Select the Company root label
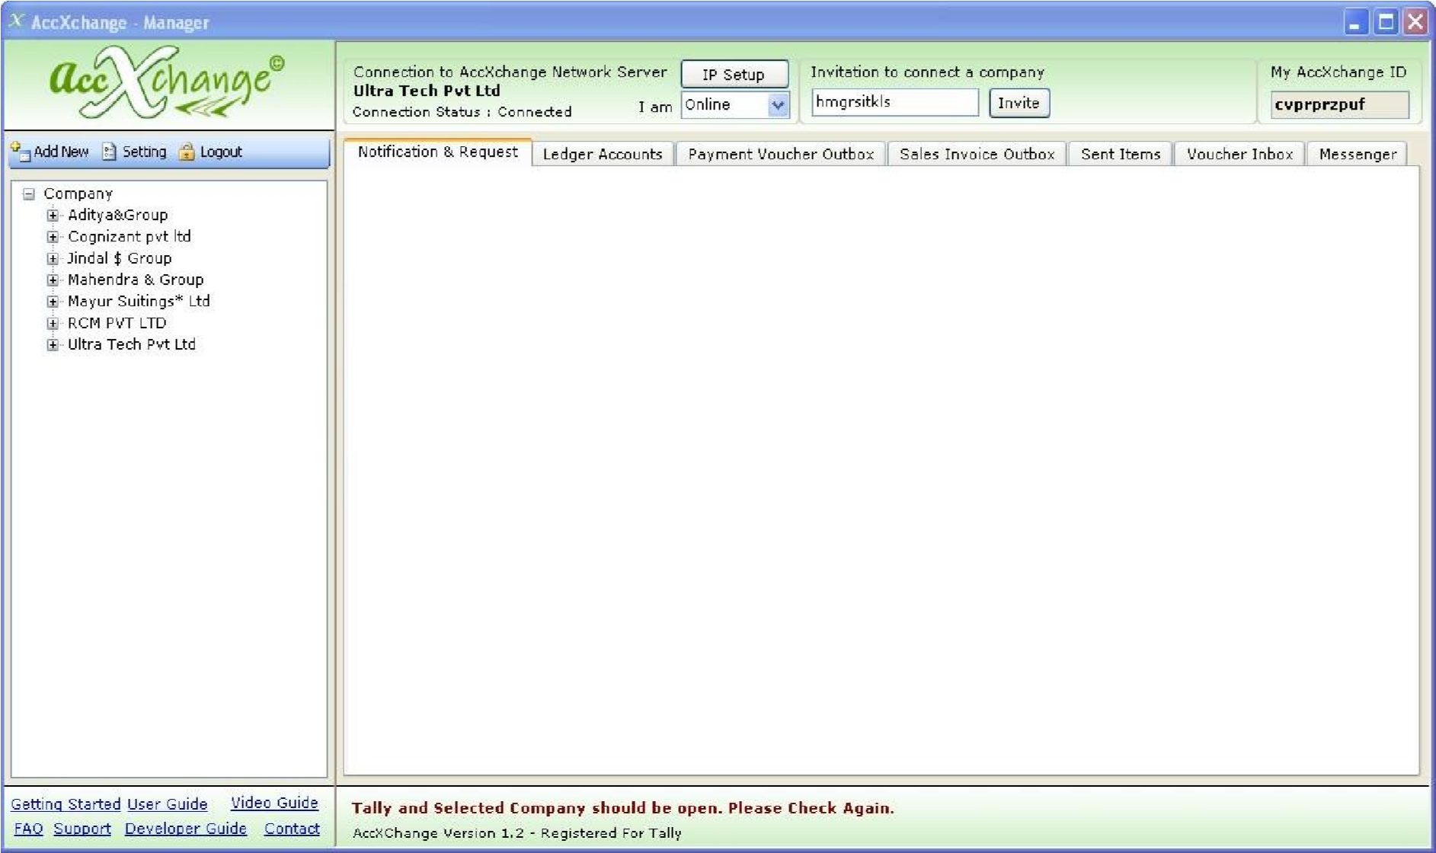 (78, 194)
